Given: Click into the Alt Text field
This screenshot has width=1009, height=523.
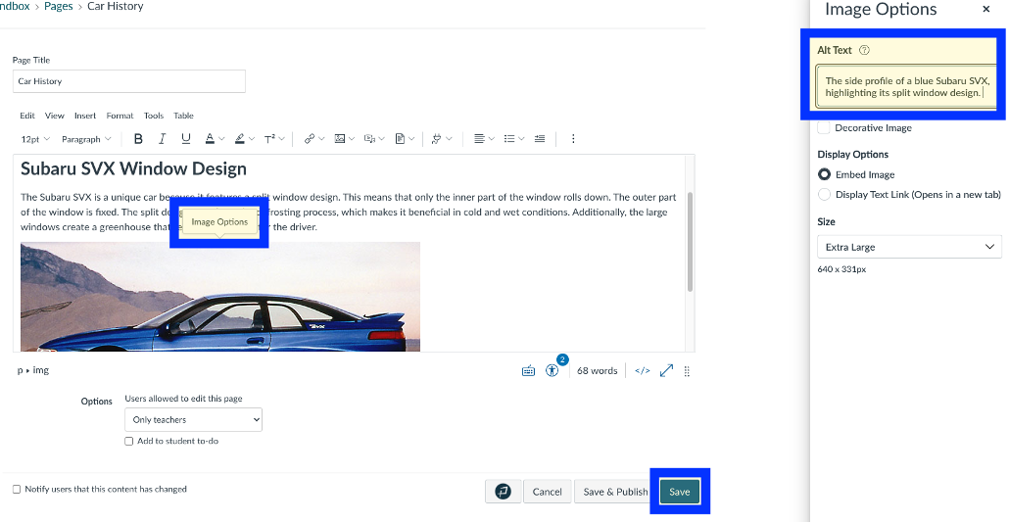Looking at the screenshot, I should [x=906, y=87].
